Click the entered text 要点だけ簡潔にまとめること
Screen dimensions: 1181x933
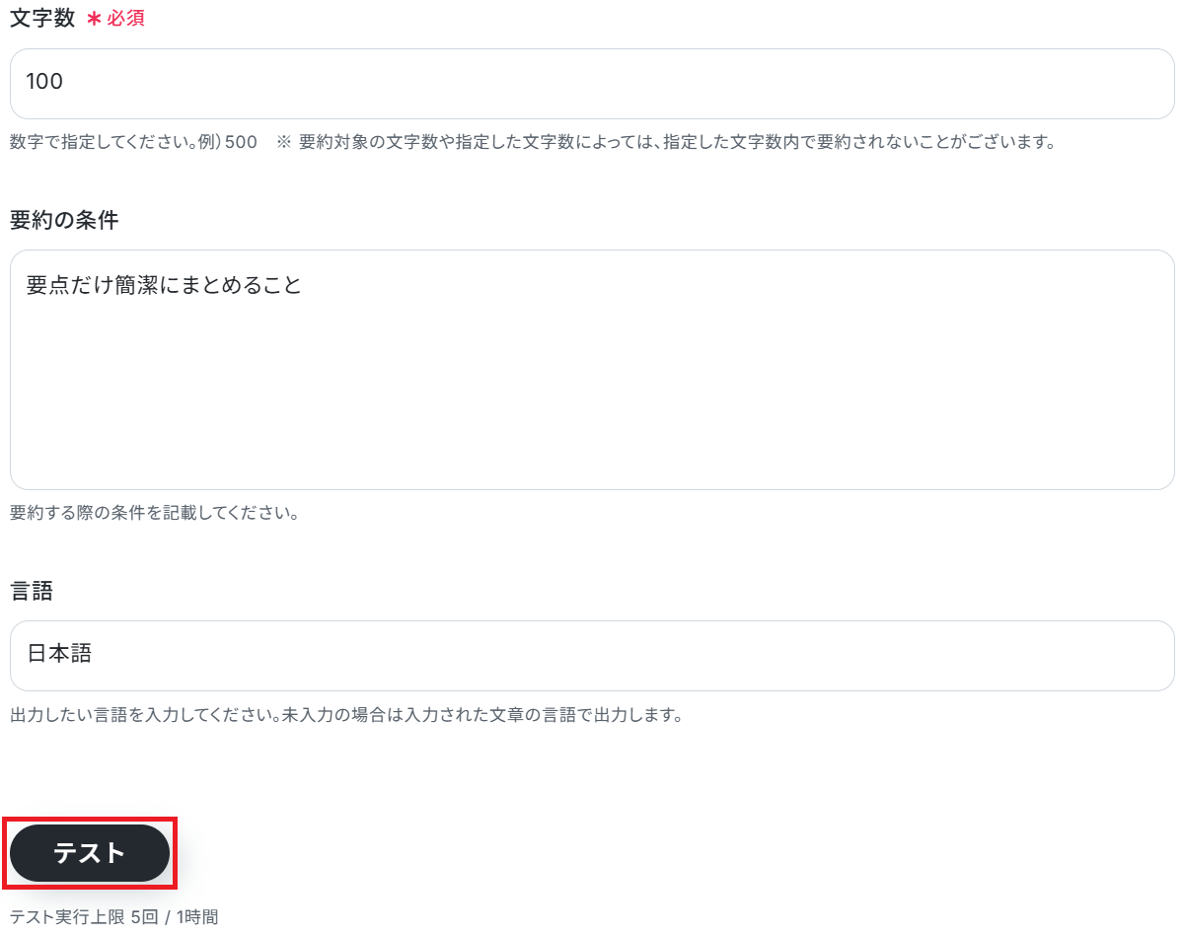(164, 285)
